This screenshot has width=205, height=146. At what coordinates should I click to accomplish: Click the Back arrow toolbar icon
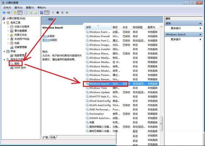4,12
